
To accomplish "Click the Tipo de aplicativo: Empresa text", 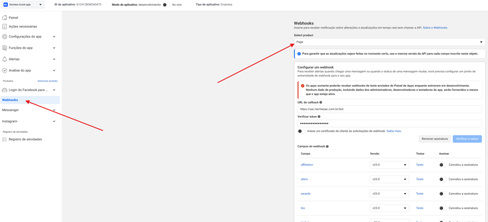I will click(x=214, y=5).
